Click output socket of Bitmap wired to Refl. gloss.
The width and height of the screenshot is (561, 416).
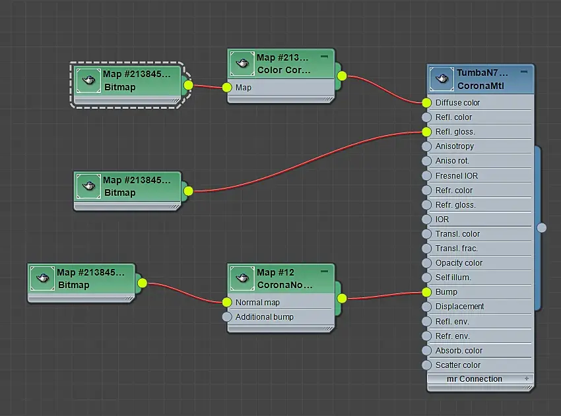(x=188, y=191)
